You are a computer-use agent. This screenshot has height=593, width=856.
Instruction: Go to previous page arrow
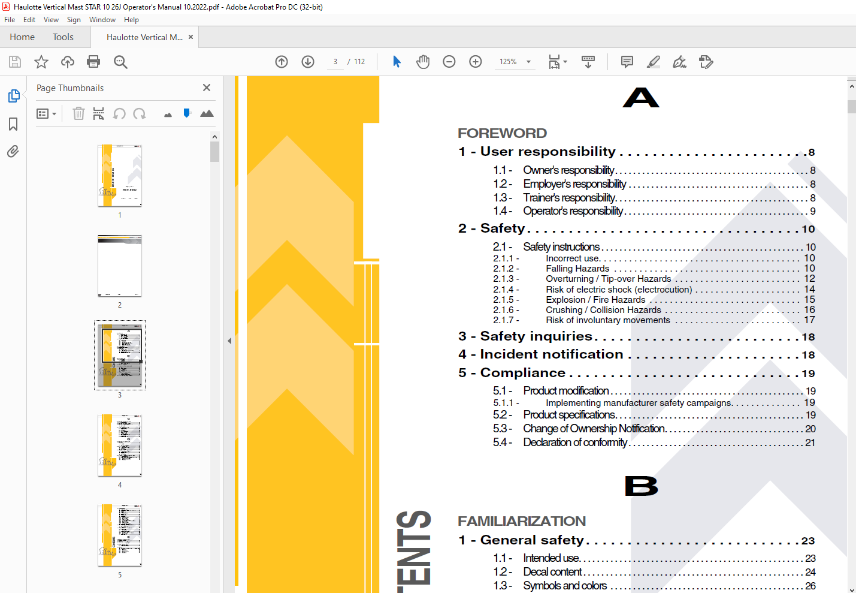pos(282,62)
